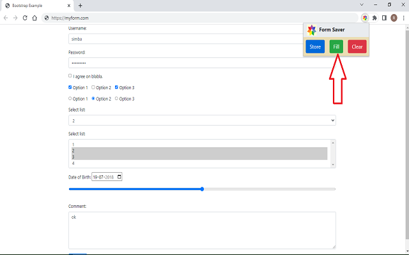Expand the Select list dropdown showing 2
The image size is (409, 255).
202,120
